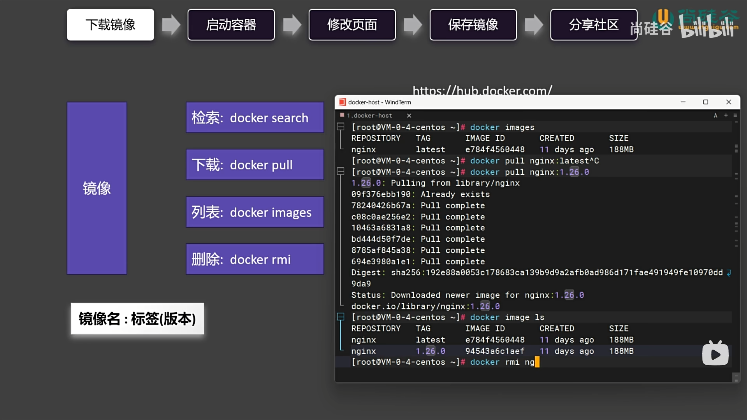Click the line-wrap arrow on the Digest line
Viewport: 747px width, 420px height.
(729, 273)
